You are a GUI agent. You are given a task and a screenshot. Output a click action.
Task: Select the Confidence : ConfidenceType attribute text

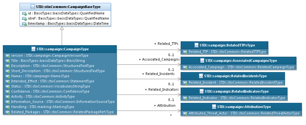(x=50, y=91)
